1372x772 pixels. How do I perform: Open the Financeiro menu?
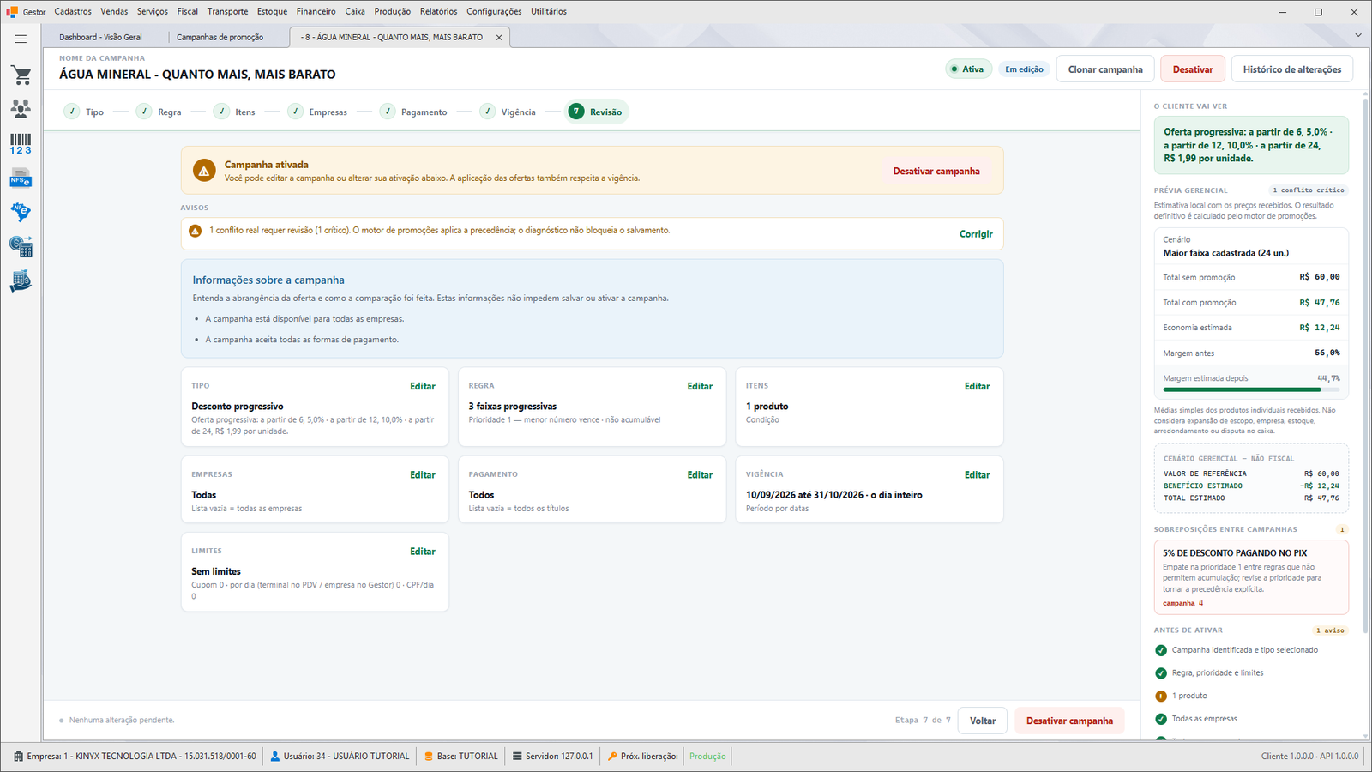pos(316,11)
